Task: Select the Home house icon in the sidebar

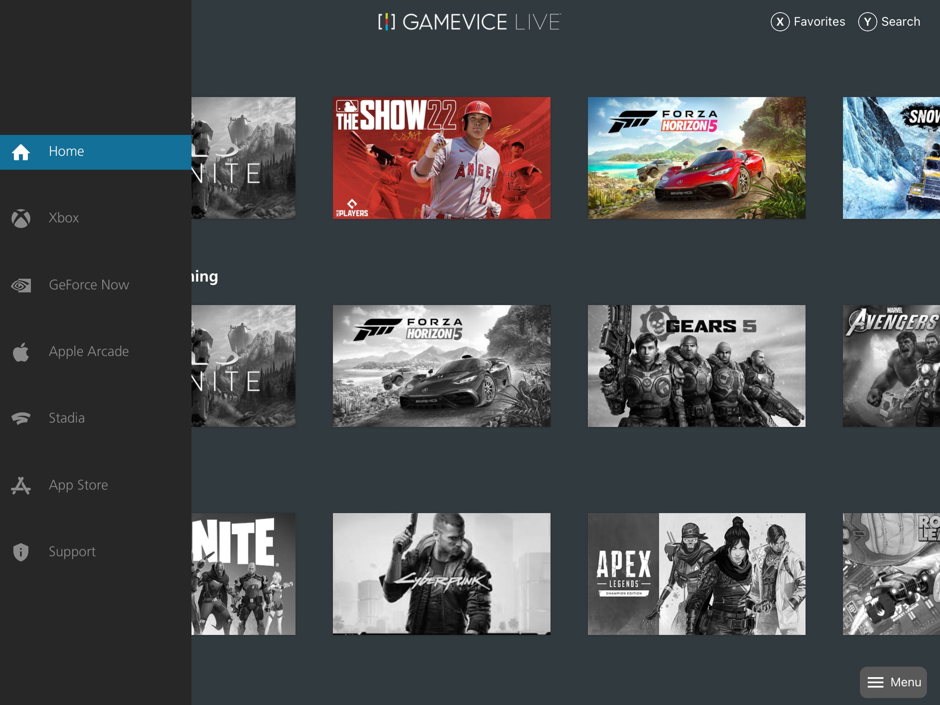Action: click(20, 151)
